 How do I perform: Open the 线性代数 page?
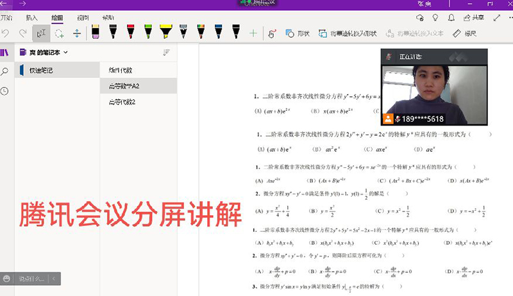pos(139,70)
